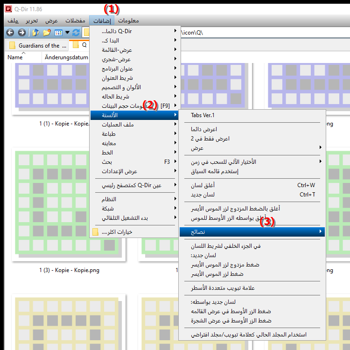Expand the الألوان و التصميم submenu

click(x=135, y=87)
